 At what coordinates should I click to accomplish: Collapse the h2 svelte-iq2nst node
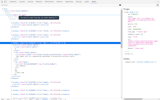[x=14, y=52]
